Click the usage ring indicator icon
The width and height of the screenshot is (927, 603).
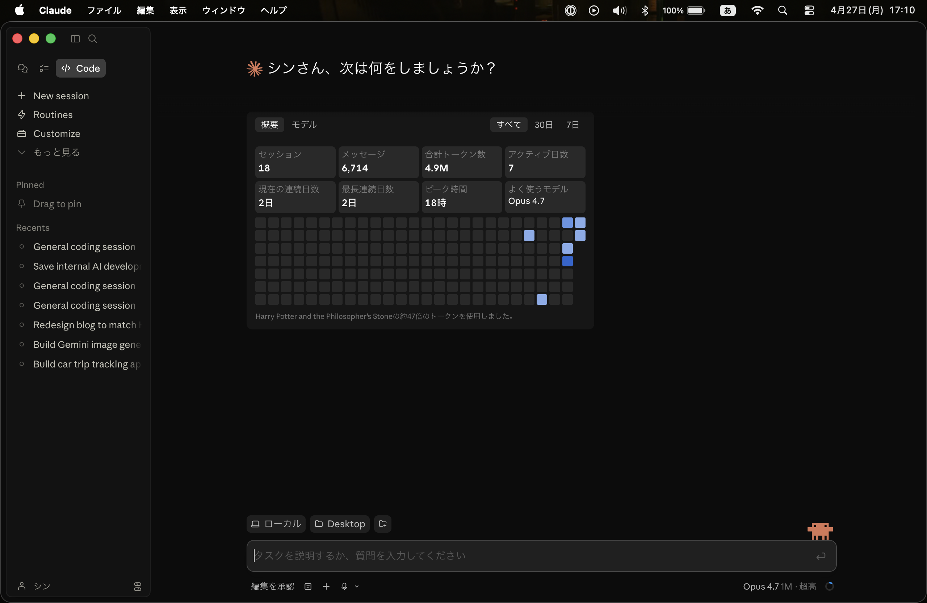[x=830, y=586]
